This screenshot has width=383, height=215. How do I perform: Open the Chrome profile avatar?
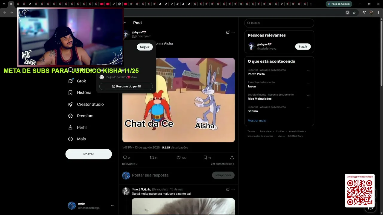tap(371, 13)
